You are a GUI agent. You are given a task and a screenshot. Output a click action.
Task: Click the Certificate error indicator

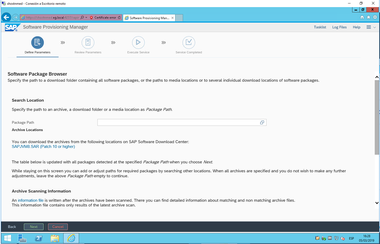(x=103, y=18)
